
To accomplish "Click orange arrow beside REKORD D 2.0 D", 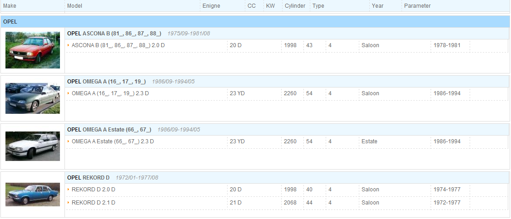I will pyautogui.click(x=69, y=190).
